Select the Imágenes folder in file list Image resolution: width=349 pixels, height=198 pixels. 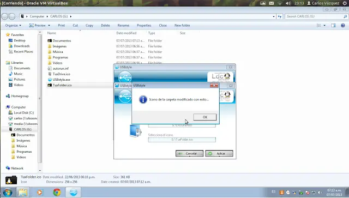pyautogui.click(x=59, y=46)
